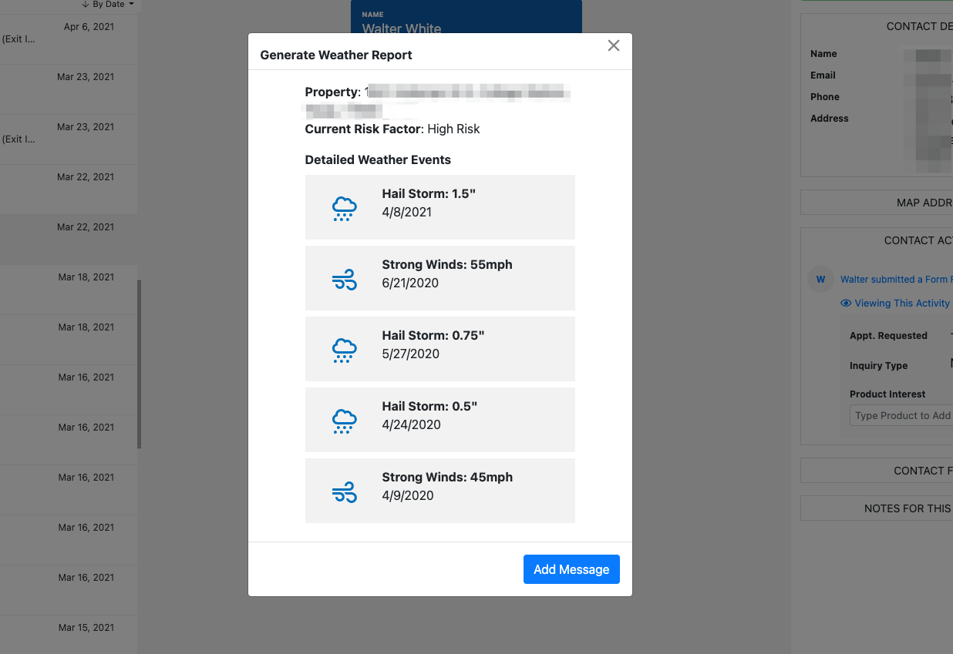Screen dimensions: 953x654
Task: Click hail cloud icon for 0.5" storm
Action: click(344, 421)
